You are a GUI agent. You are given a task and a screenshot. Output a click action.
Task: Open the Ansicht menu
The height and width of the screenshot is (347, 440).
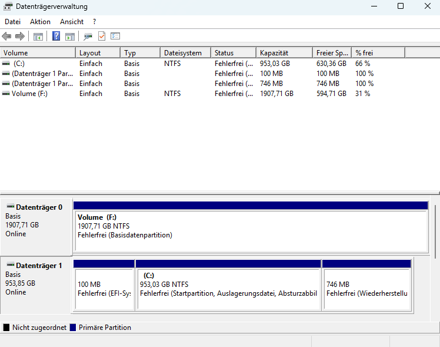[72, 22]
